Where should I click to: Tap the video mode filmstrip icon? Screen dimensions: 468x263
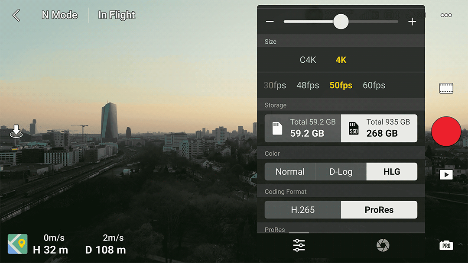(446, 89)
